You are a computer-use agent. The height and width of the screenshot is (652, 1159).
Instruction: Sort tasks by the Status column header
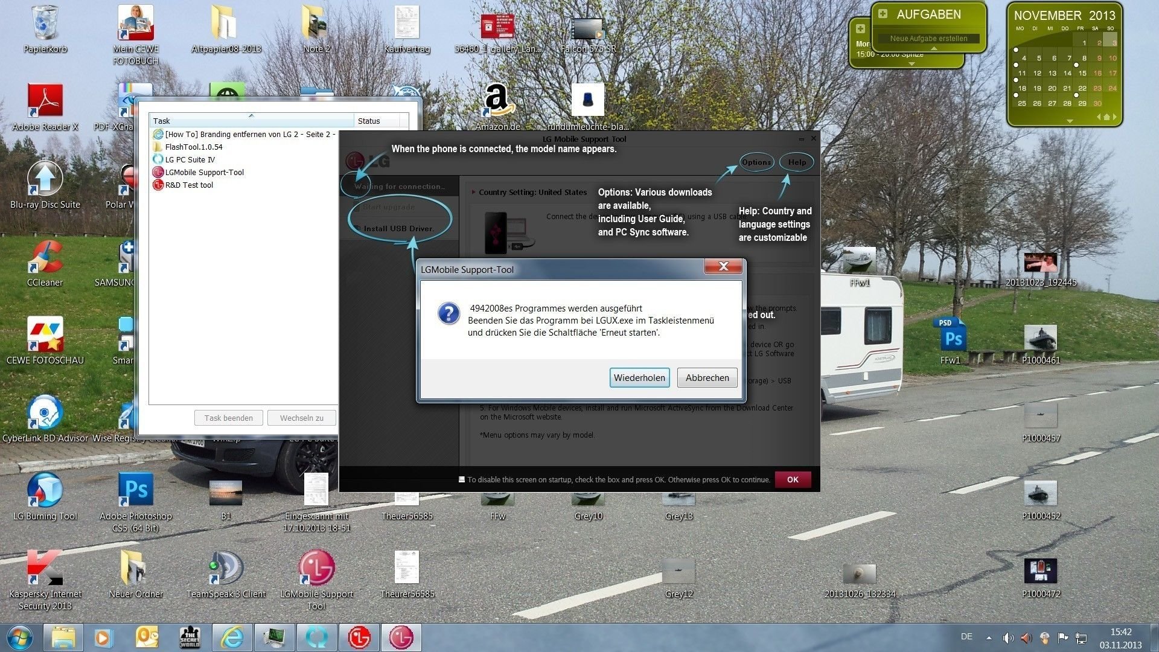[x=377, y=121]
